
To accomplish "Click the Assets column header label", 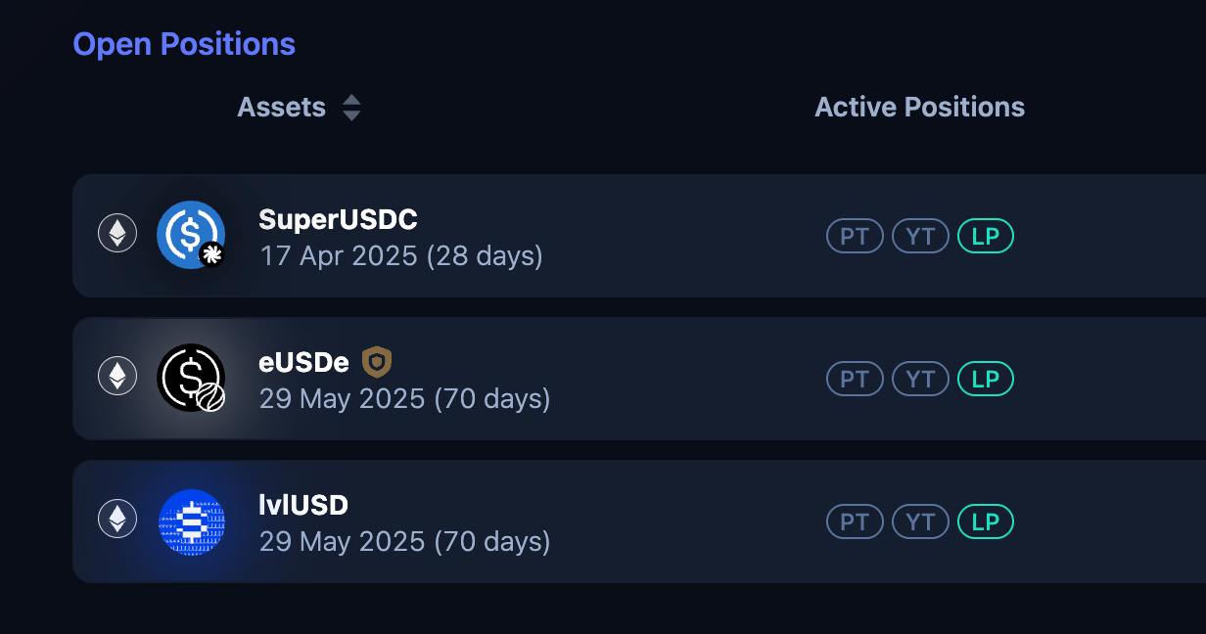I will [x=281, y=108].
